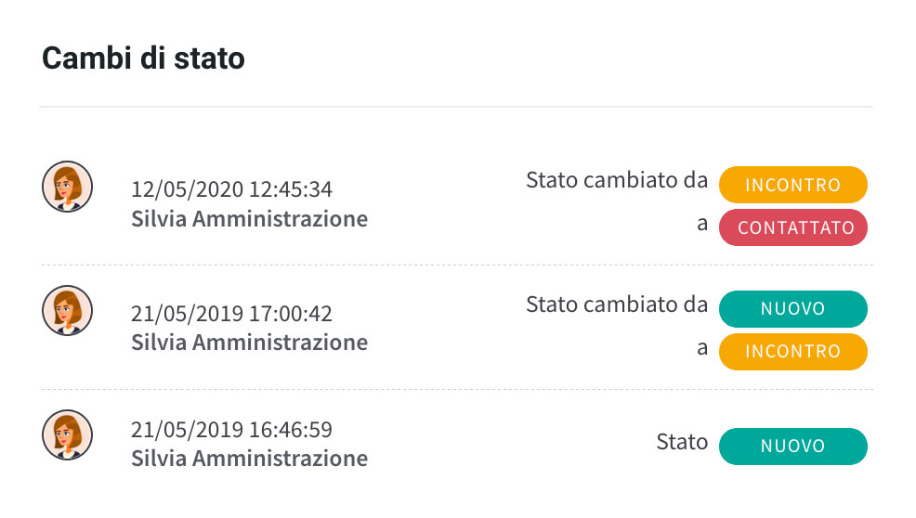916x518 pixels.
Task: Click the "Cambi di stato" heading
Action: 143,58
